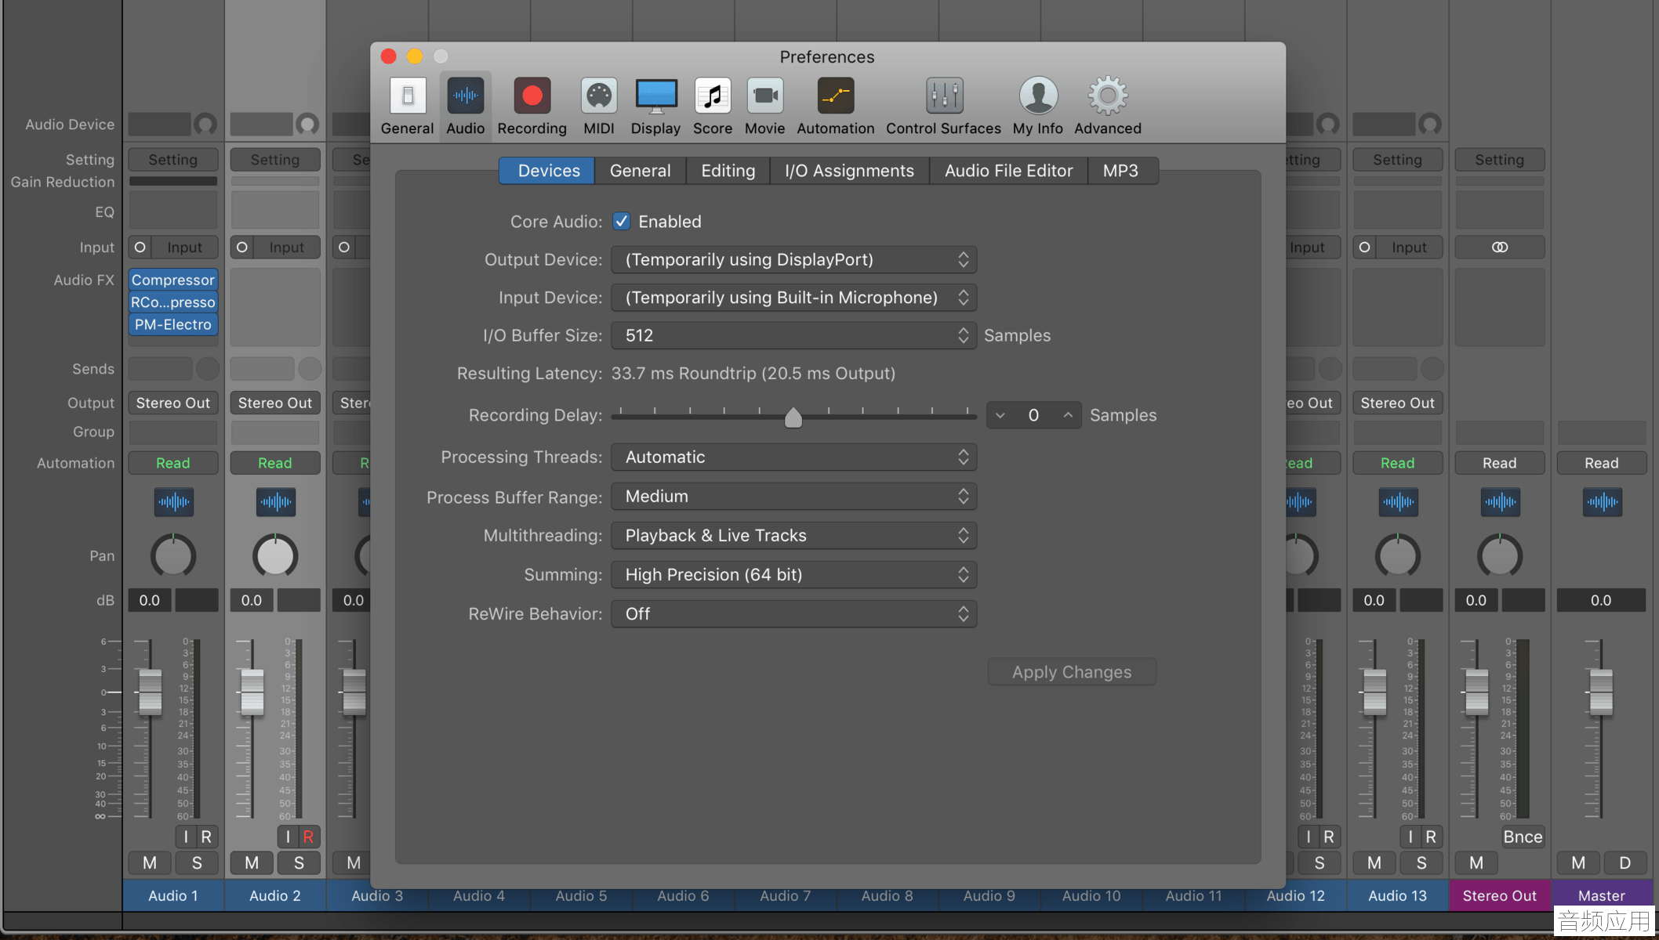1659x940 pixels.
Task: Click the Audio 1 volume fader
Action: 150,692
